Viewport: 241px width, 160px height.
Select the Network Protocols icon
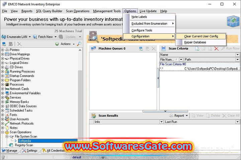7,123
